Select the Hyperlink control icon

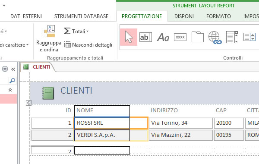pos(215,38)
